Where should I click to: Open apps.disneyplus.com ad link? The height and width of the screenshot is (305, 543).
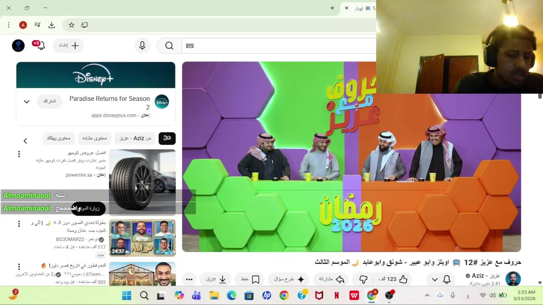point(114,115)
